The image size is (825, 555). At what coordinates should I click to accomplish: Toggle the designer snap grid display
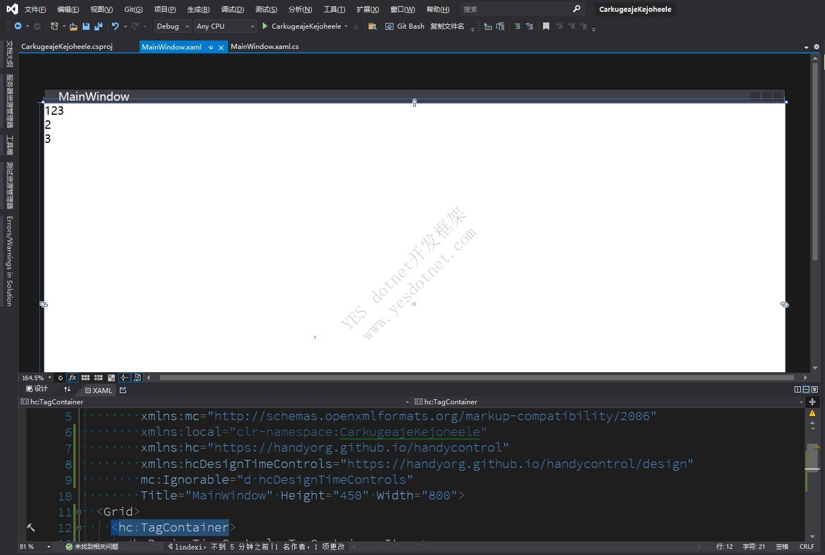86,378
